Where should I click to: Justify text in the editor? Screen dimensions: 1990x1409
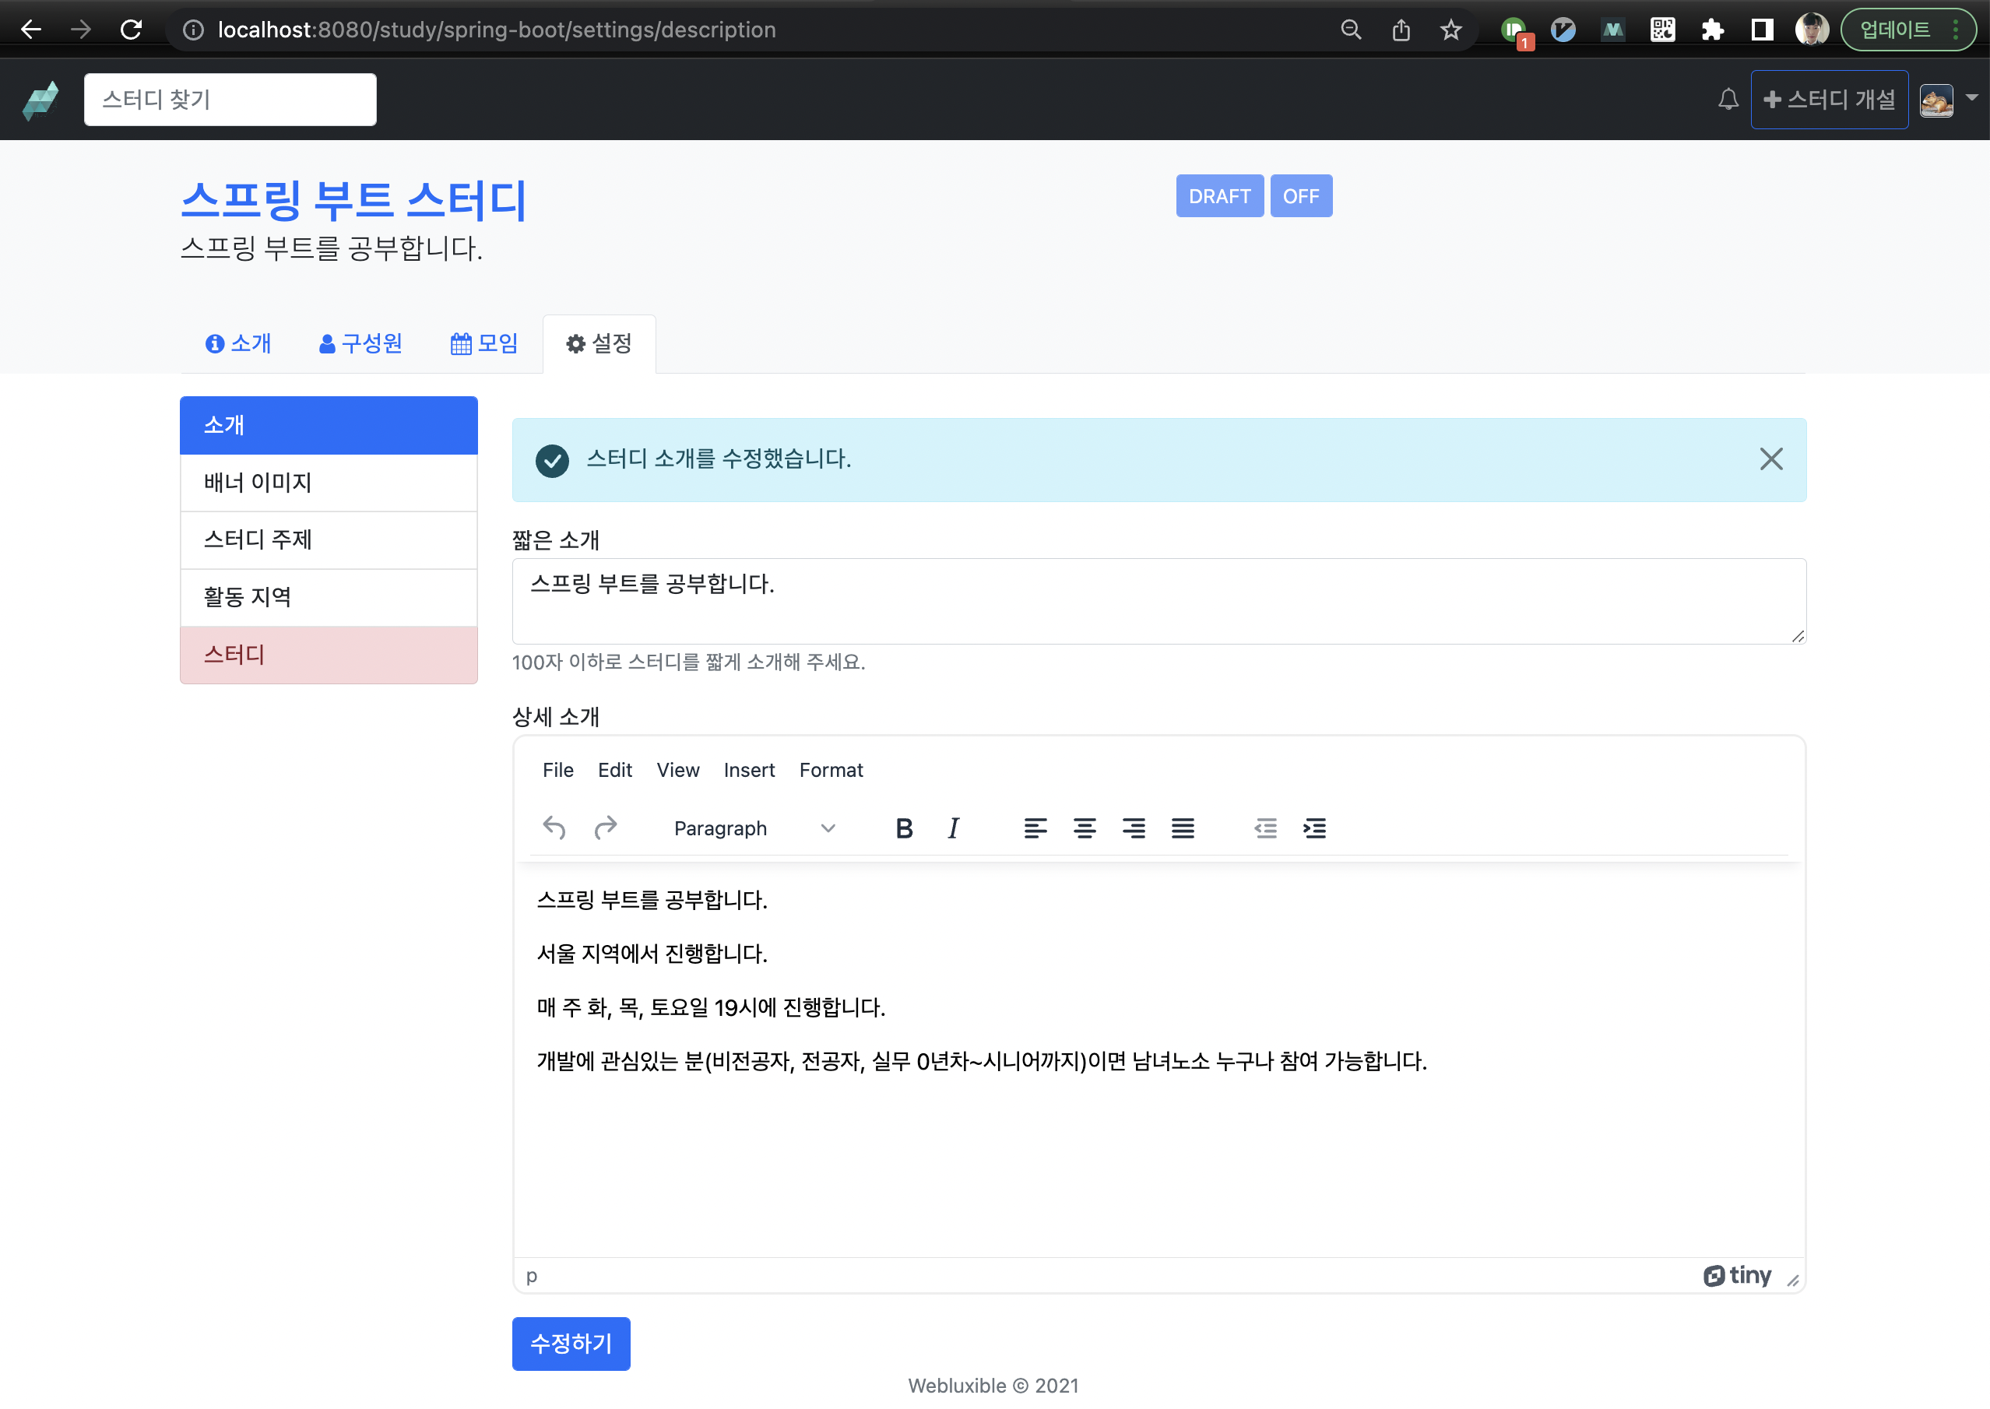point(1183,828)
